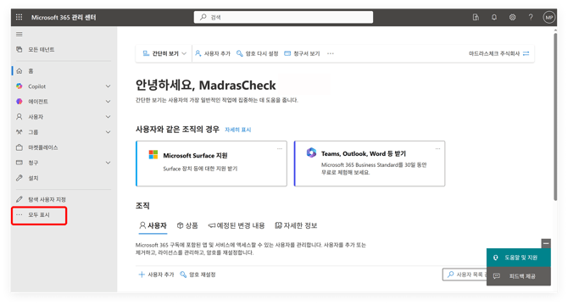Click the Agents (에이전트) sidebar icon
Image resolution: width=568 pixels, height=305 pixels.
19,102
